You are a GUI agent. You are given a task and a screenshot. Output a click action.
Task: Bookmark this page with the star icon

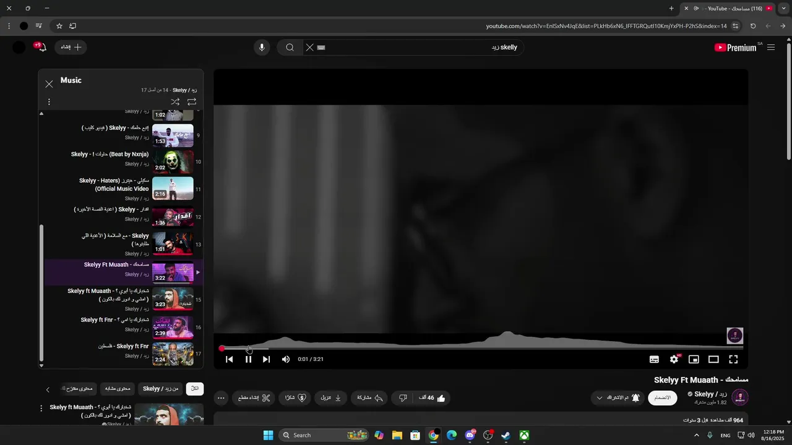pyautogui.click(x=59, y=26)
